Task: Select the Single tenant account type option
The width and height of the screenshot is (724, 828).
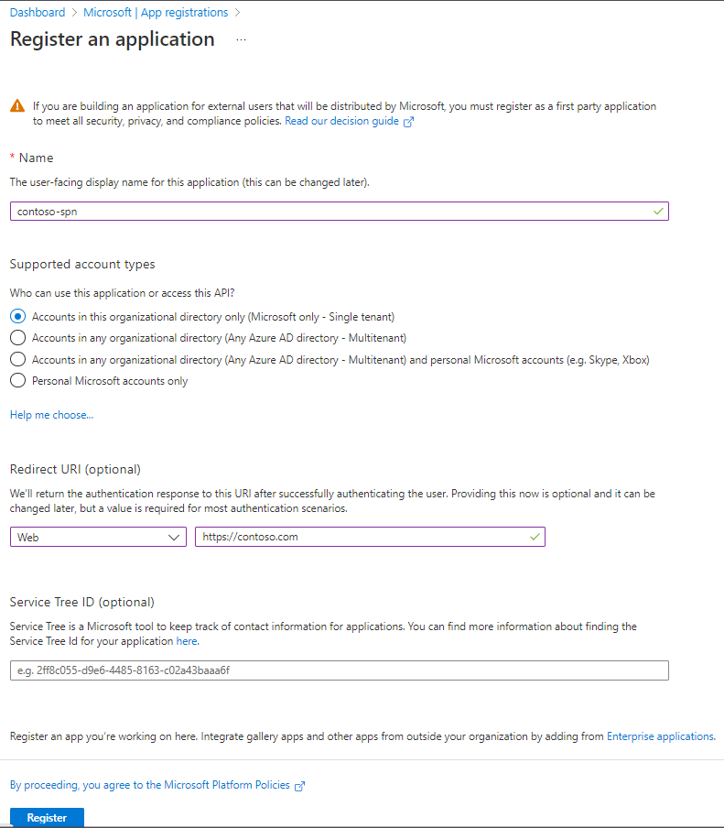Action: coord(17,316)
